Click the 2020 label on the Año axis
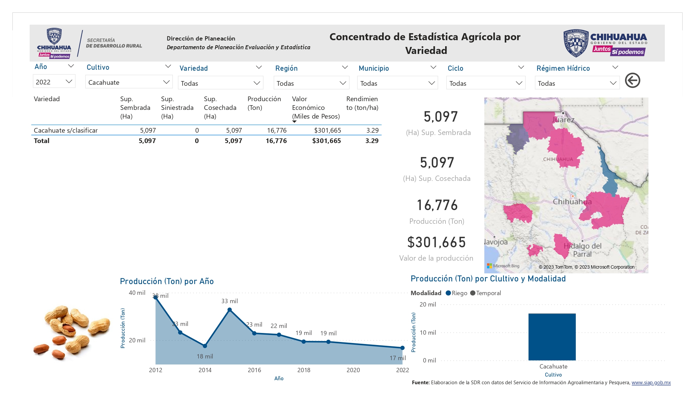 point(353,370)
